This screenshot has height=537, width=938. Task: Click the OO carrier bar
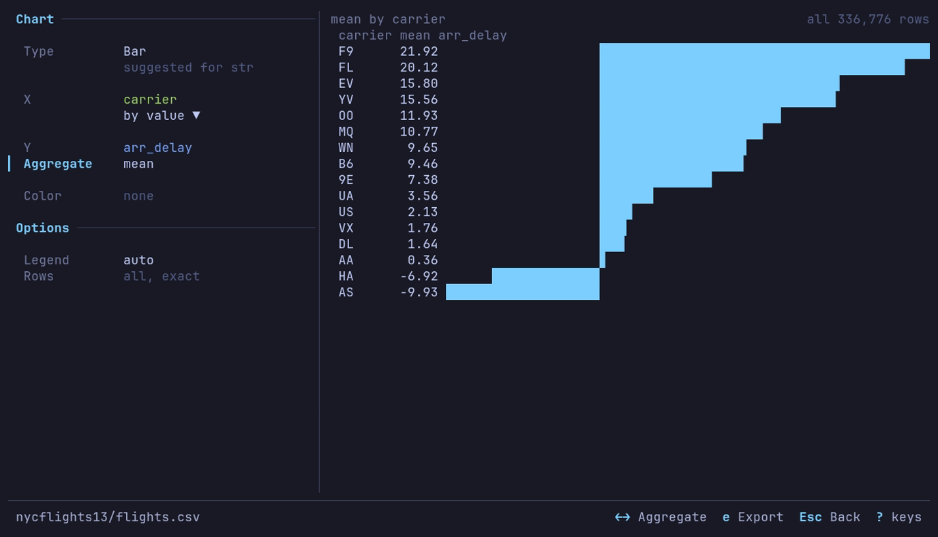(x=690, y=115)
